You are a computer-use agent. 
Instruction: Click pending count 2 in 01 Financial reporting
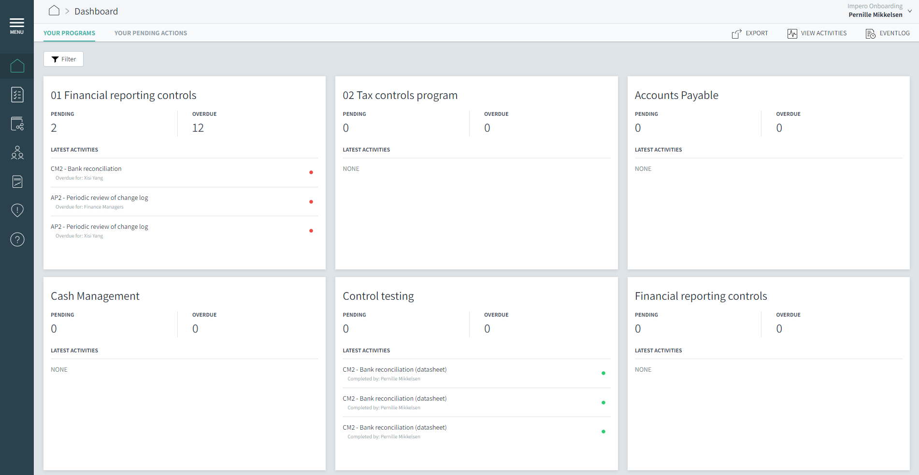click(54, 128)
